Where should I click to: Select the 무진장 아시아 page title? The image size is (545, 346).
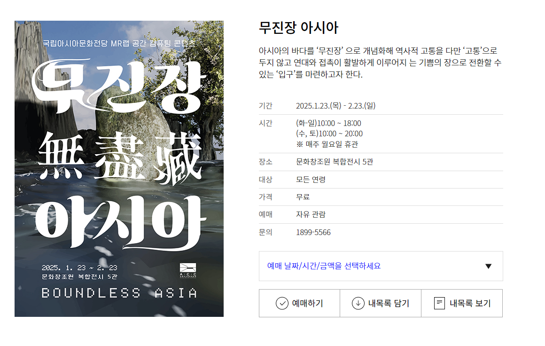[x=298, y=27]
